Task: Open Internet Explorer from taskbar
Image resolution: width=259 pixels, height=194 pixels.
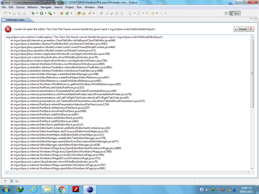Action: (34, 190)
